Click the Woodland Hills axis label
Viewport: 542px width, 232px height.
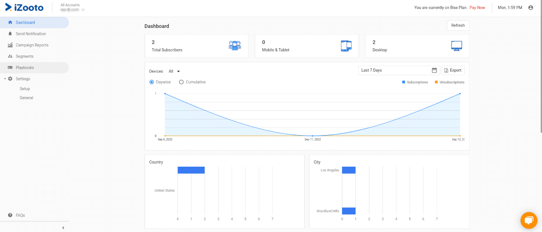(x=327, y=211)
